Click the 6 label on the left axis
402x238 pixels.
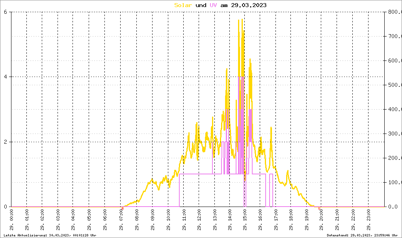click(6, 12)
